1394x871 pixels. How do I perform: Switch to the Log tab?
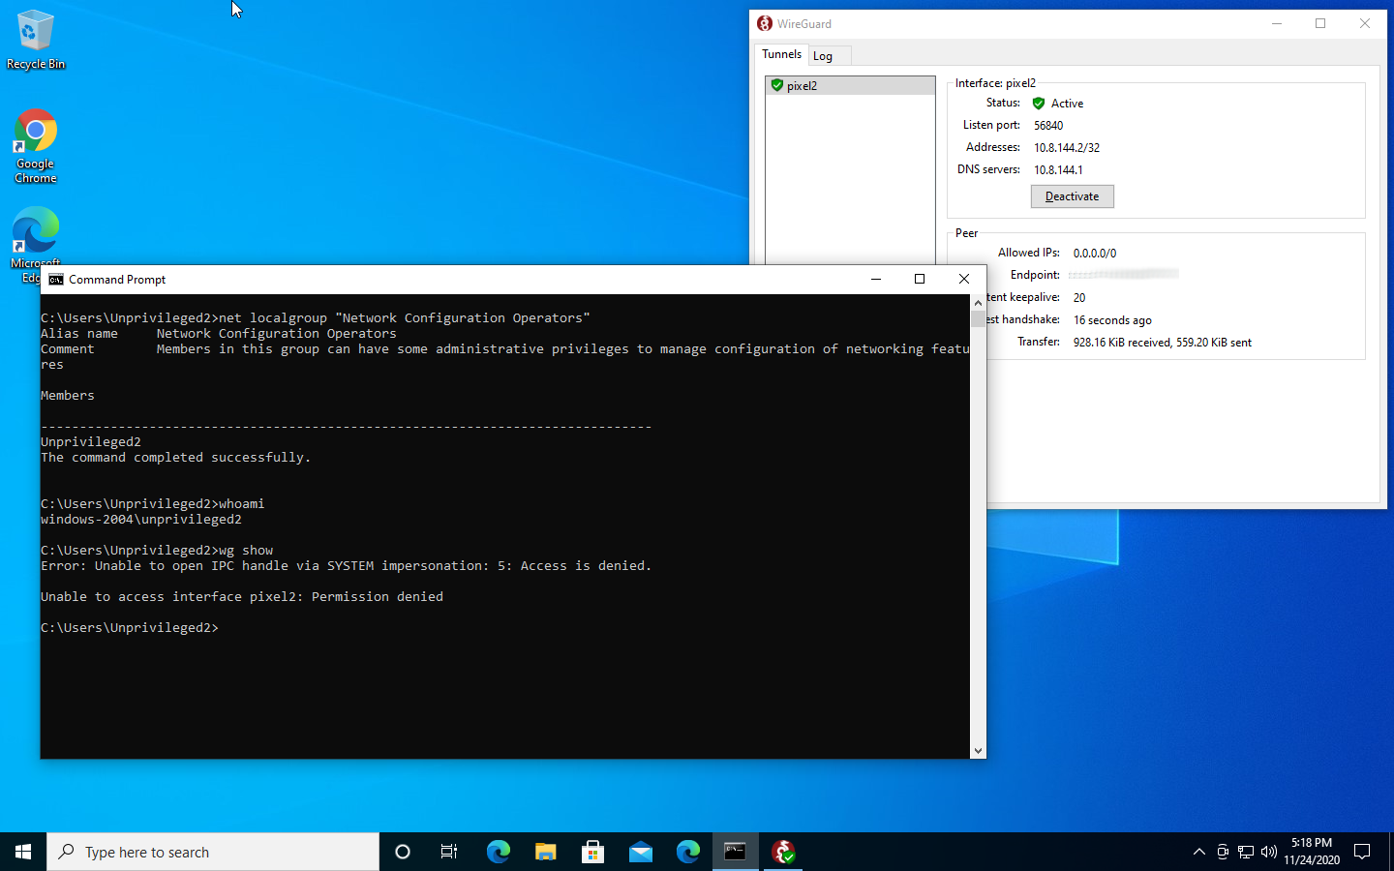pos(824,55)
